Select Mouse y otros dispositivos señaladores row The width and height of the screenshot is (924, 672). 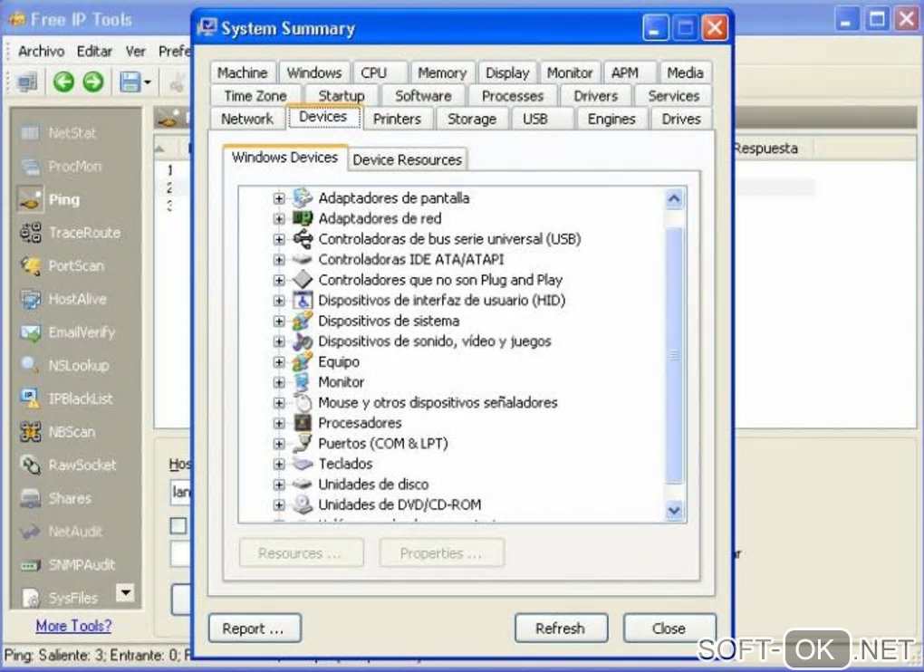(438, 403)
